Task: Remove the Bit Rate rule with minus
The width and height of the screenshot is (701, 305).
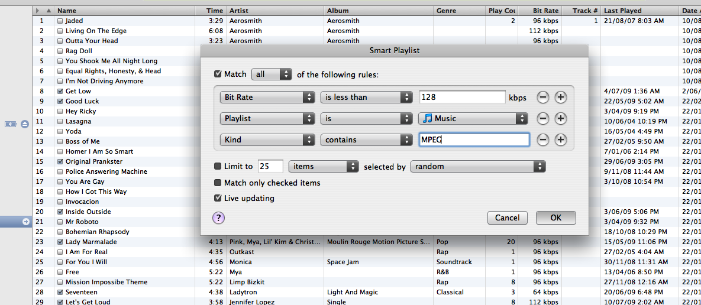Action: click(x=542, y=97)
